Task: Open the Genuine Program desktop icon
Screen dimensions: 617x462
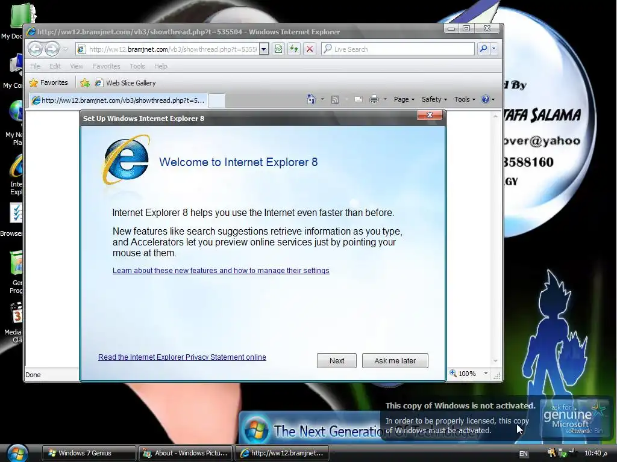Action: [x=16, y=273]
